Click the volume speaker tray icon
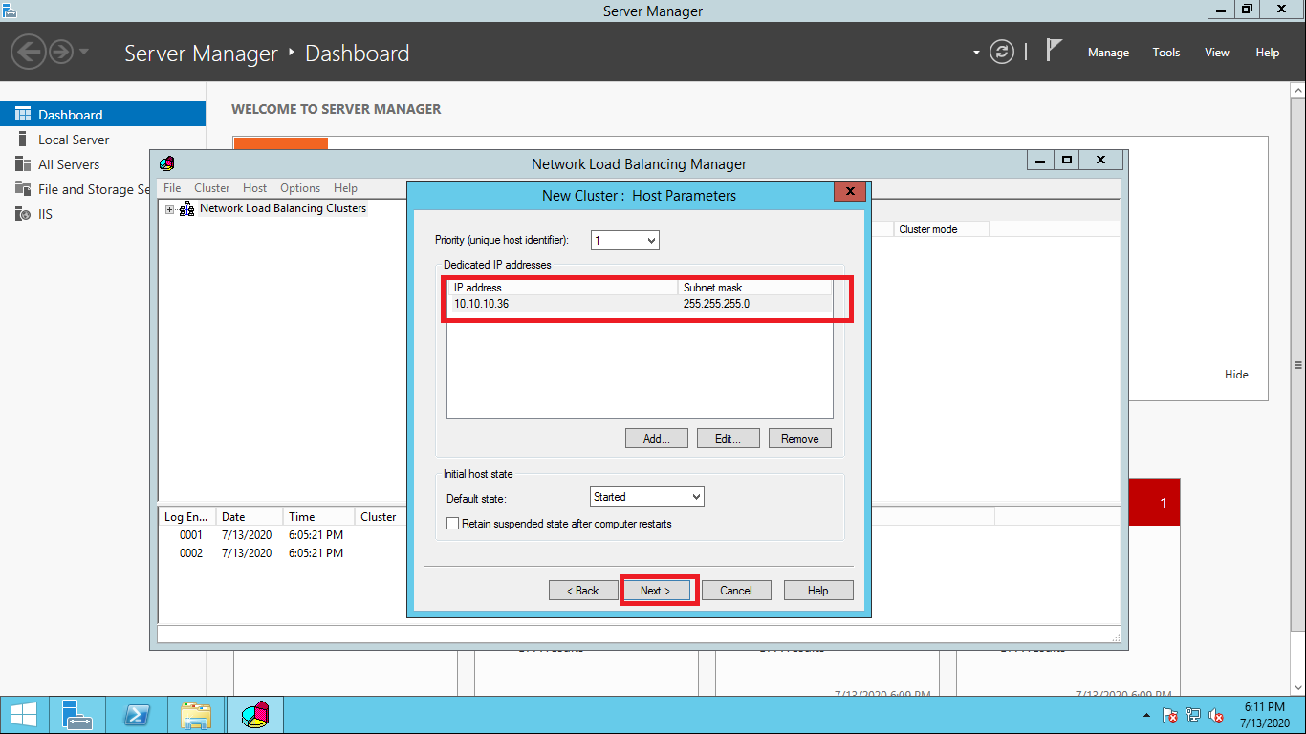1306x734 pixels. click(1216, 715)
